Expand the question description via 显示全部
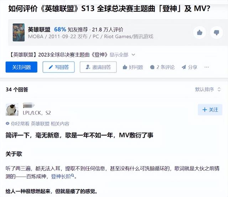This screenshot has height=197, width=228. coord(119,55)
